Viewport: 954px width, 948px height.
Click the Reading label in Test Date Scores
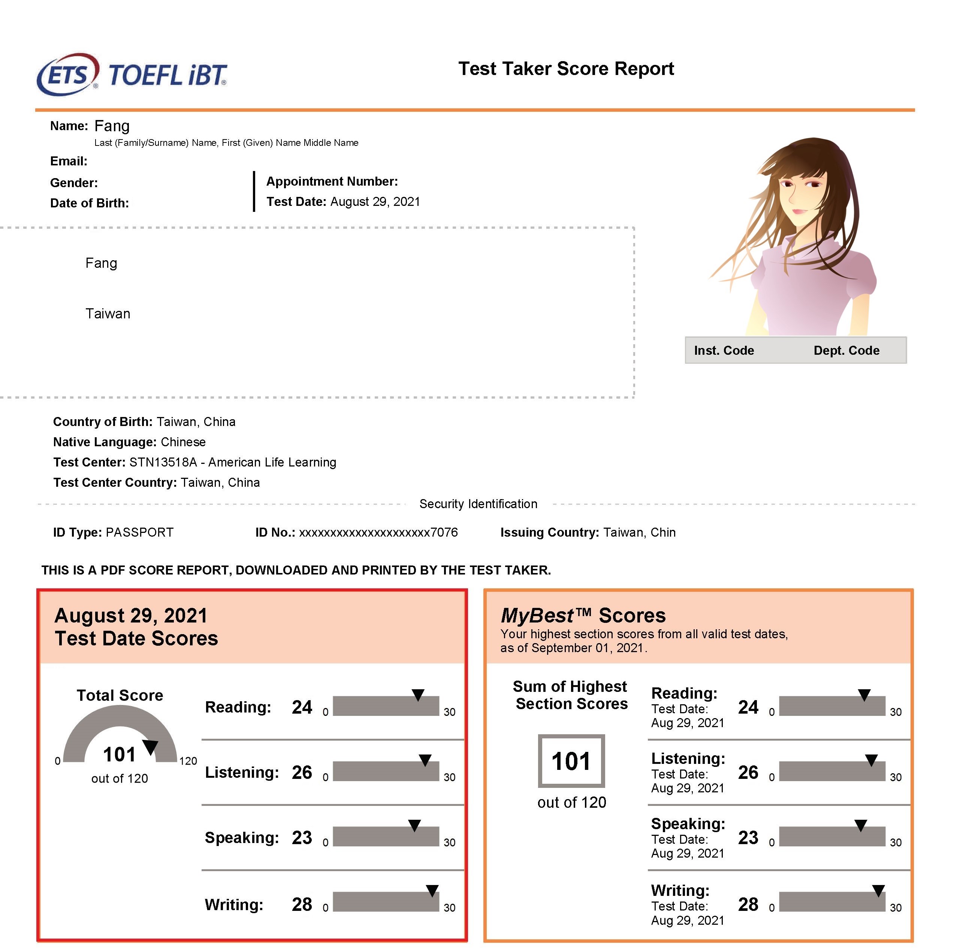[238, 707]
